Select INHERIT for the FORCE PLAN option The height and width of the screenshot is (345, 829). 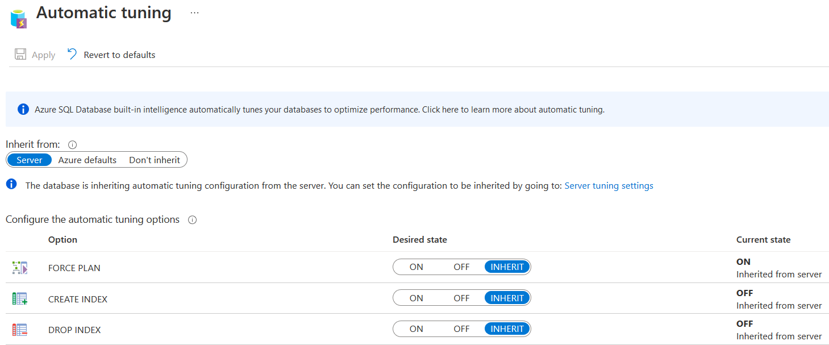[x=507, y=267]
